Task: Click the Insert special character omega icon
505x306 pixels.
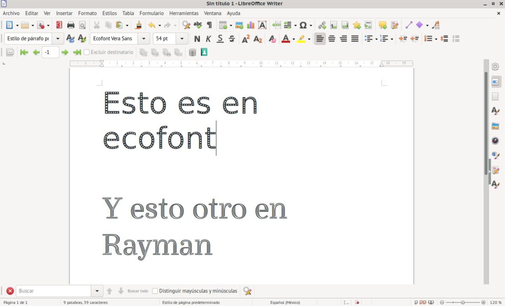Action: [x=303, y=25]
